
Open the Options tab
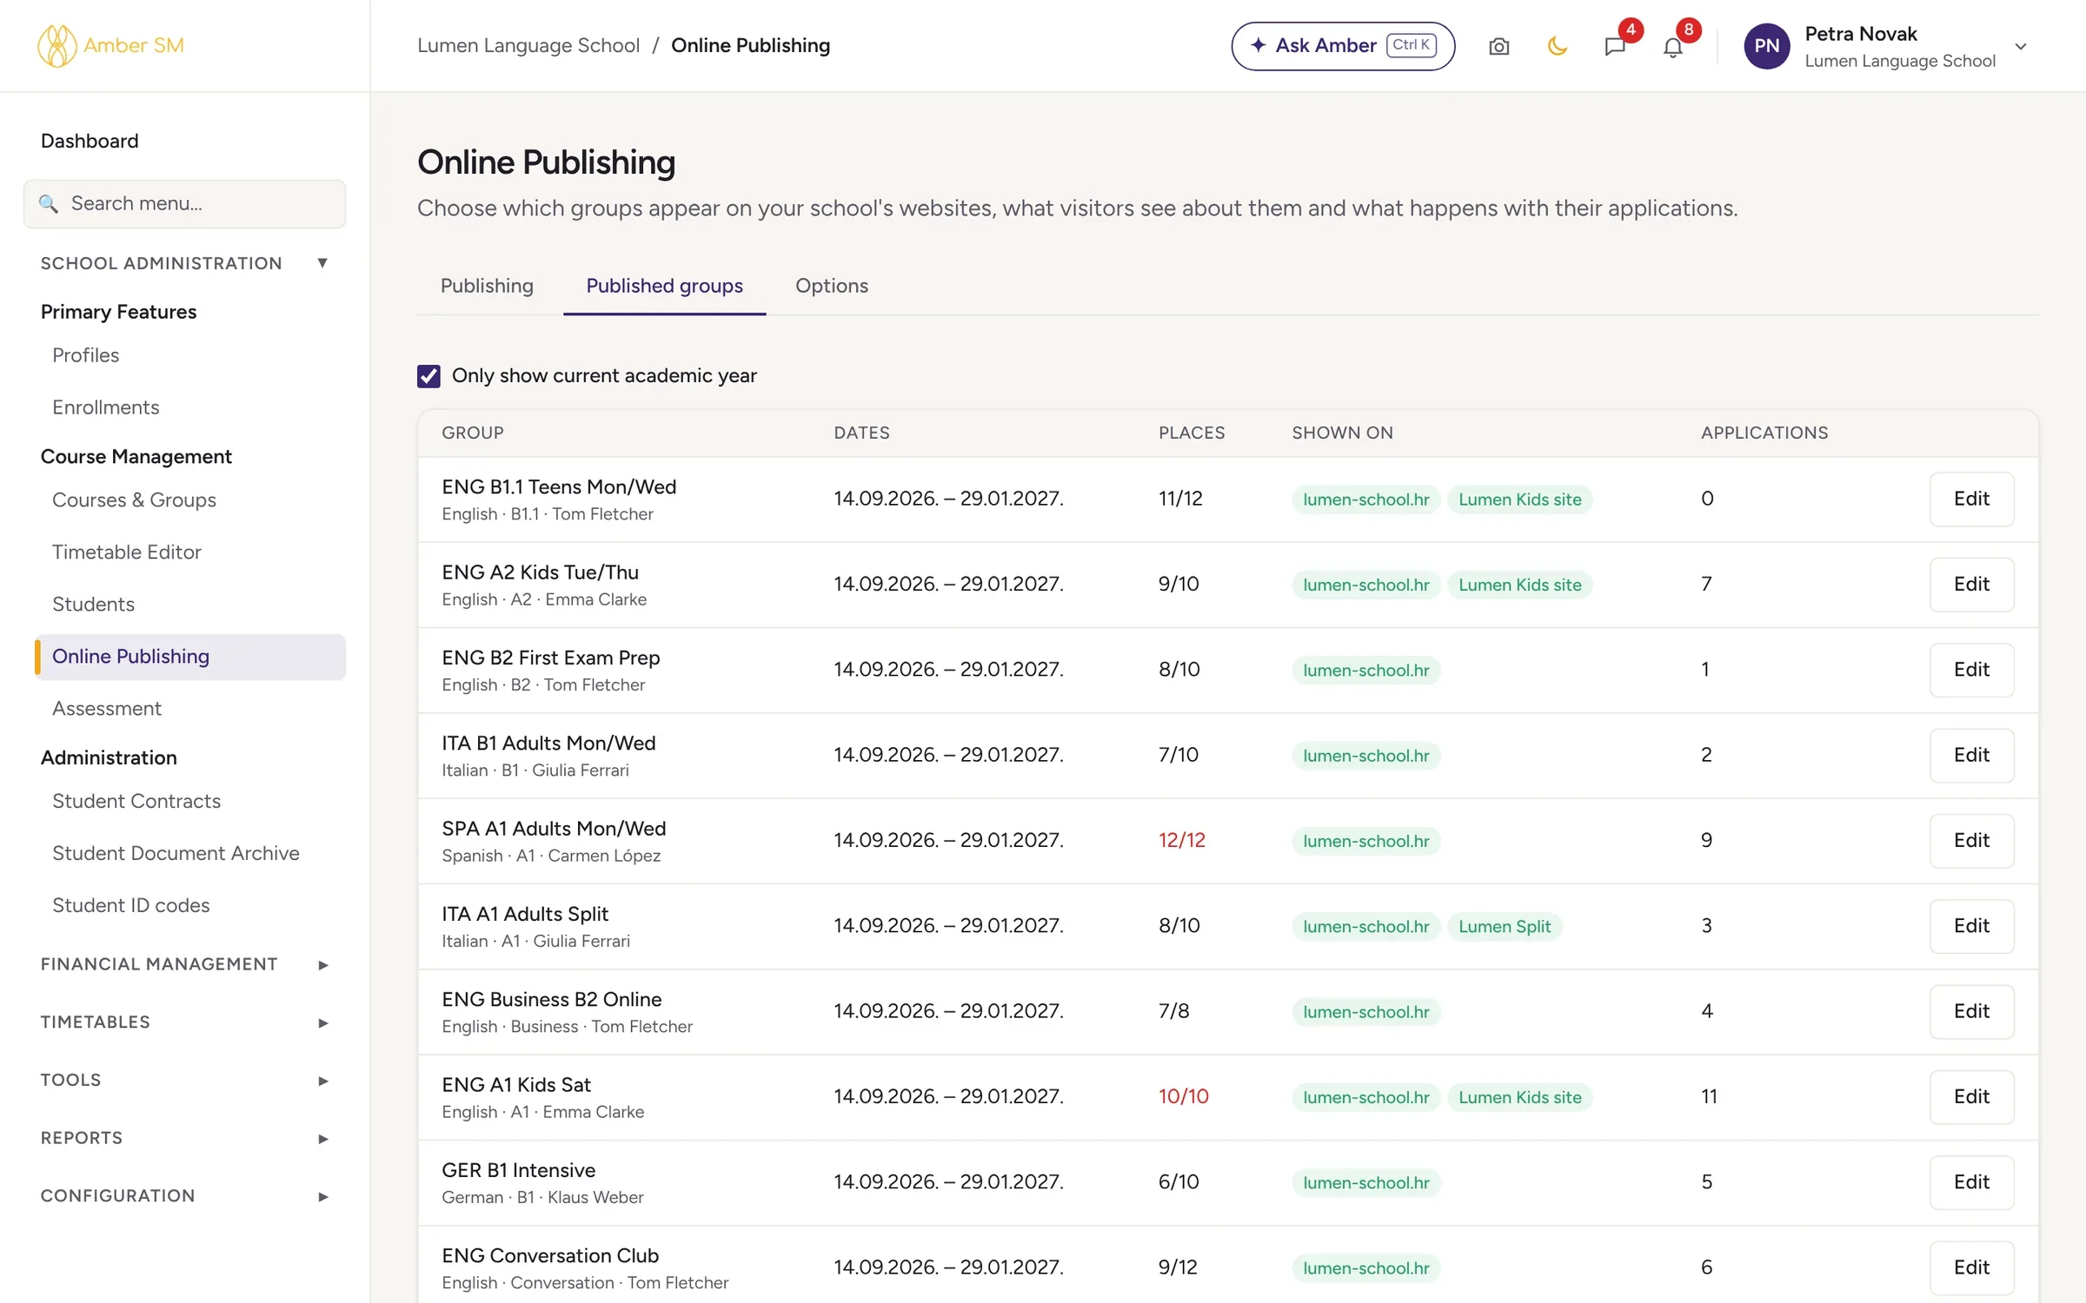pyautogui.click(x=831, y=286)
